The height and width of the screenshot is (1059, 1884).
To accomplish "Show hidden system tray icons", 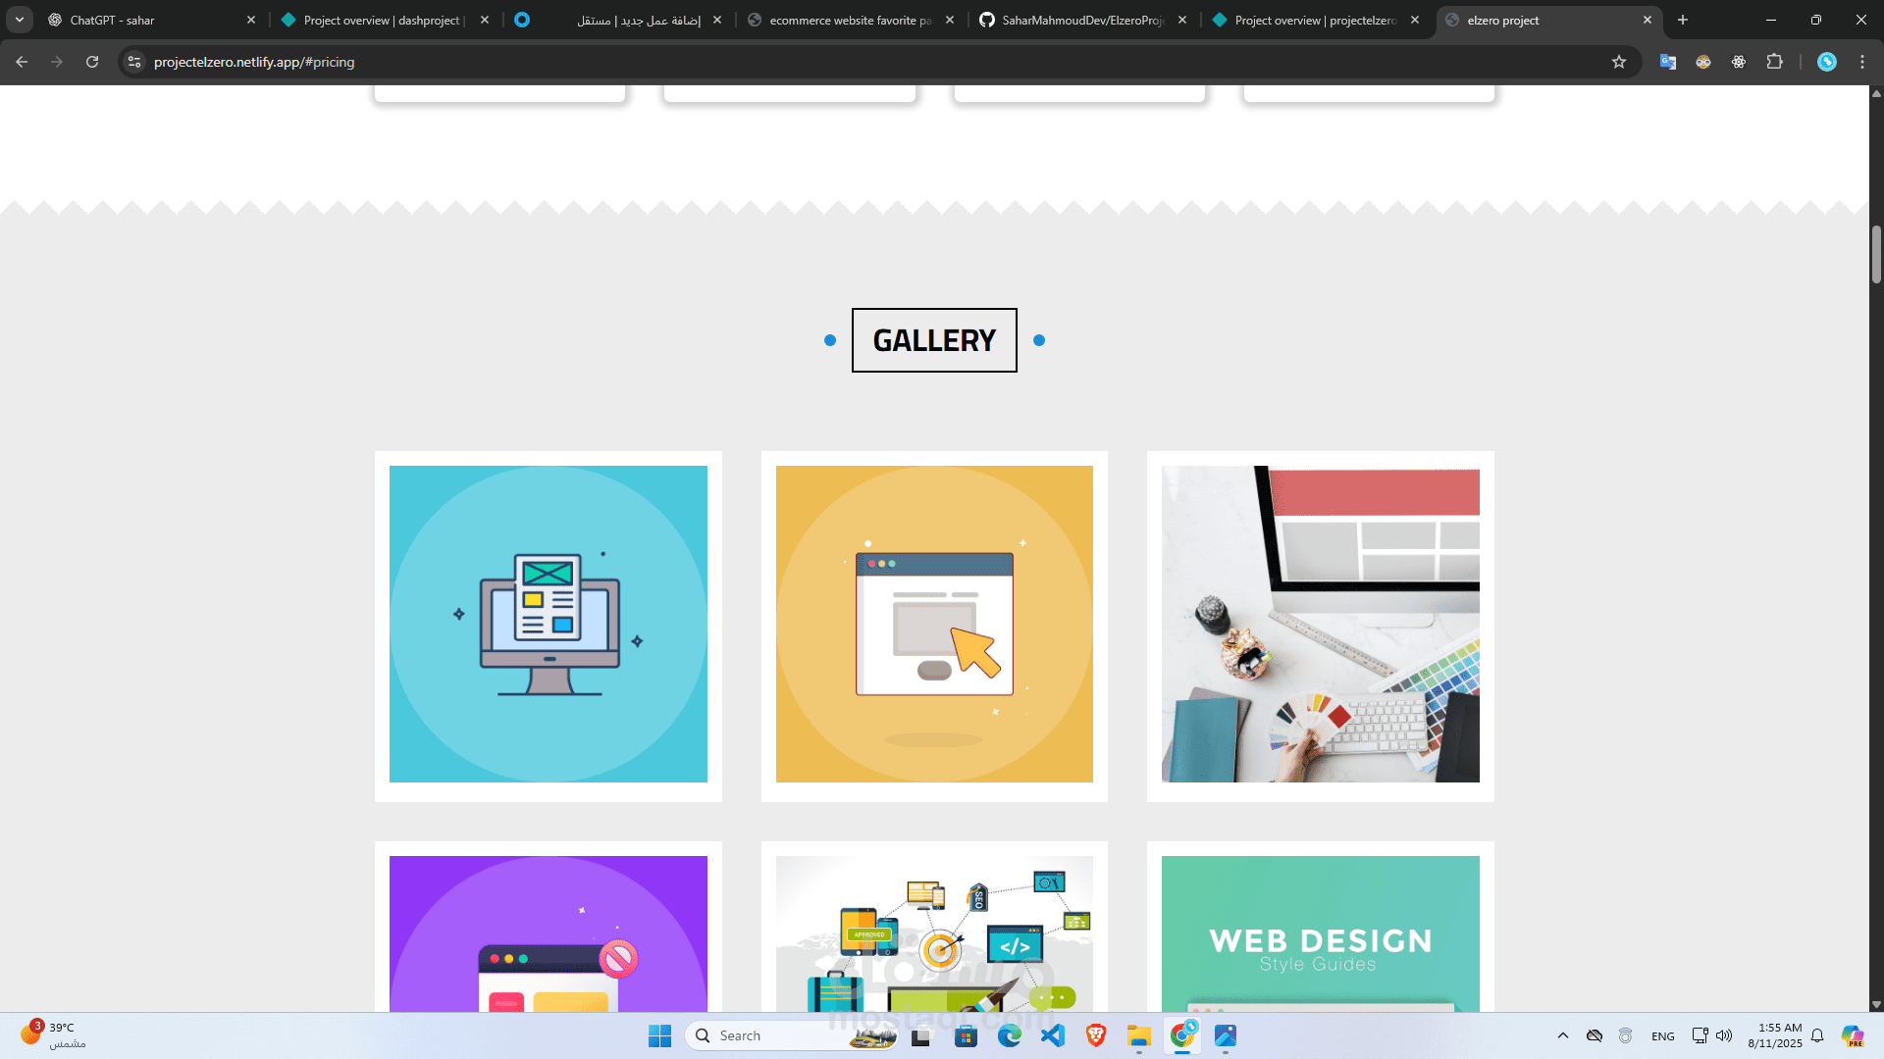I will tap(1563, 1035).
